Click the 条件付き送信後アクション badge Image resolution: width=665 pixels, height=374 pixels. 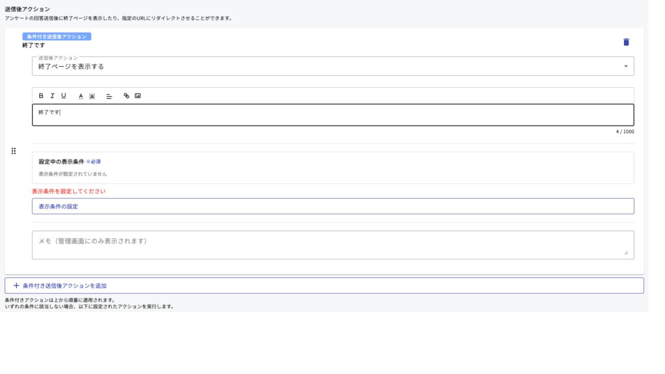tap(57, 36)
